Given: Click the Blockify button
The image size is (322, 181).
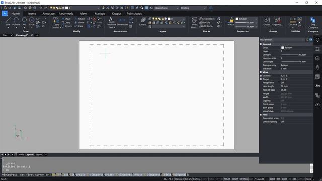Looking at the screenshot, I should (x=205, y=22).
